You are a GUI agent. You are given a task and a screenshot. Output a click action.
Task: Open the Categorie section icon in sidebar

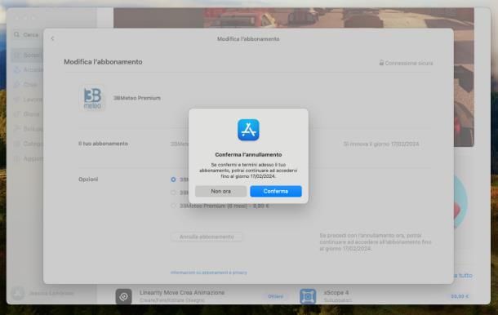click(17, 144)
